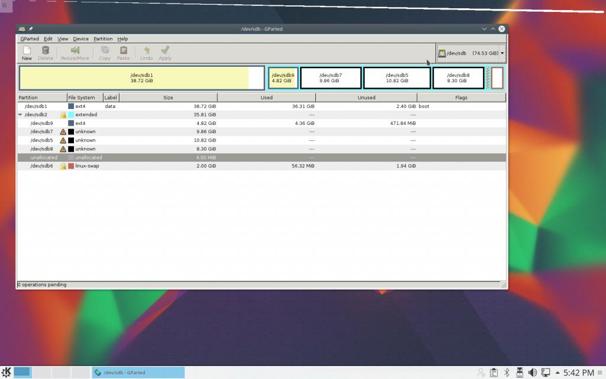Viewport: 606px width, 379px height.
Task: Select the /dev/sdb9 partition row
Action: click(x=41, y=123)
